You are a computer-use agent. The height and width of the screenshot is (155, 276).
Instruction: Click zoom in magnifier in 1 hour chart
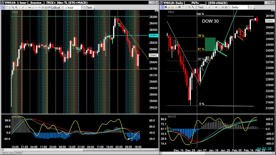(x=13, y=8)
